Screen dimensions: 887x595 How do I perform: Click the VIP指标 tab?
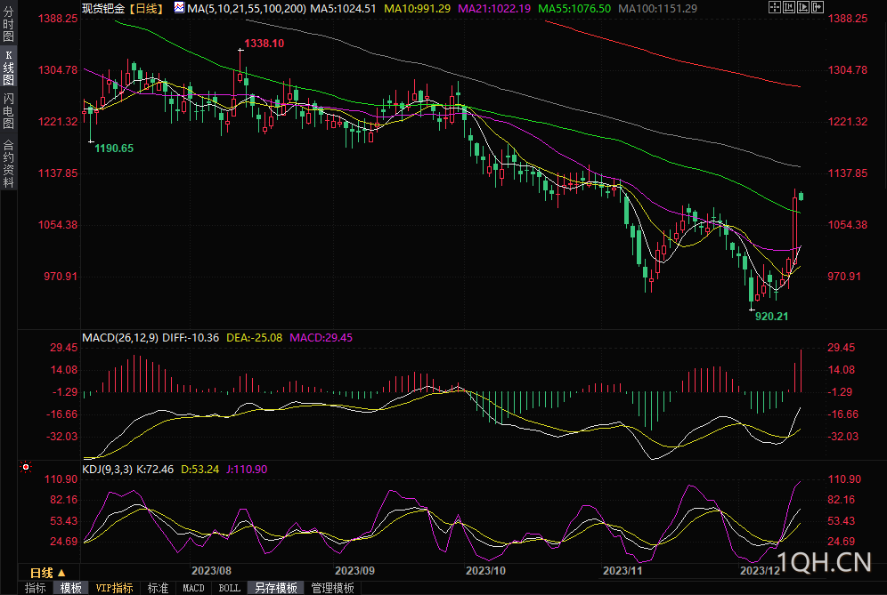(114, 588)
